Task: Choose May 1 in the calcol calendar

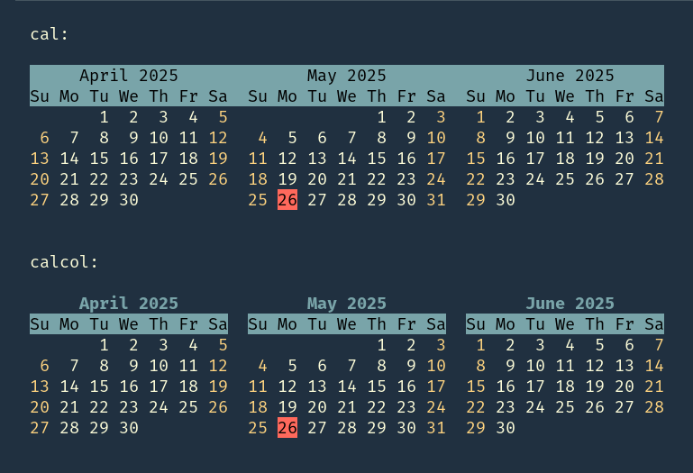Action: (x=382, y=345)
